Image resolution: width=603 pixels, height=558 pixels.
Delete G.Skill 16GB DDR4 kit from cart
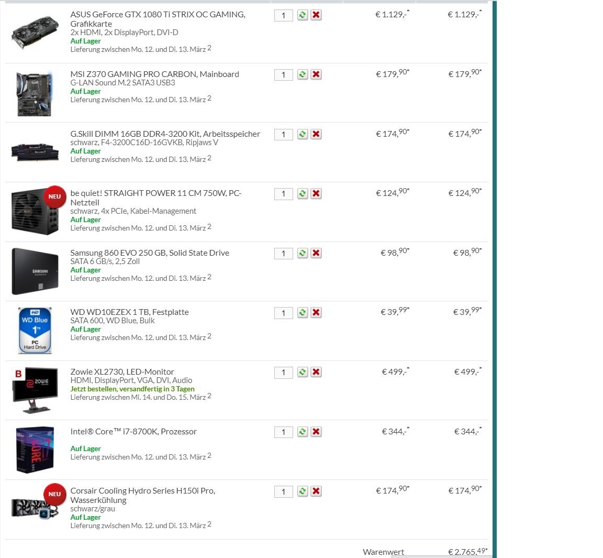coord(316,134)
